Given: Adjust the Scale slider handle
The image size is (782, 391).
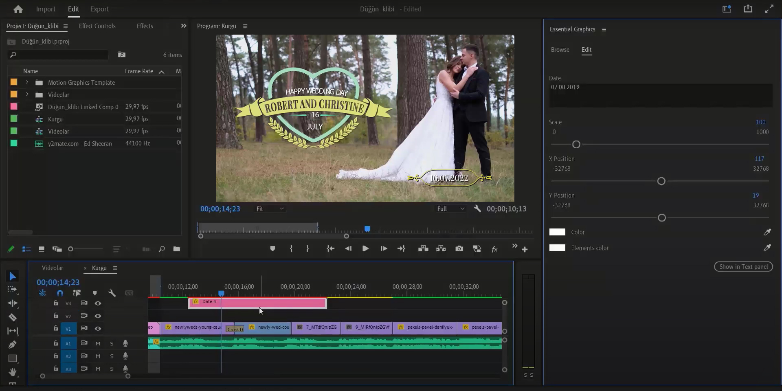Looking at the screenshot, I should [576, 145].
